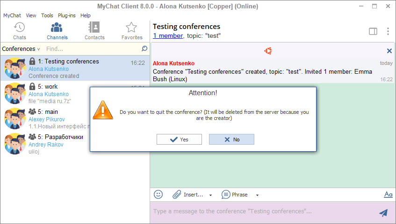Click the message input field
Image resolution: width=396 pixels, height=224 pixels.
[x=262, y=212]
